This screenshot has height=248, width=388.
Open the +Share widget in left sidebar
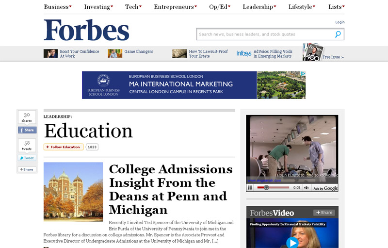click(27, 169)
